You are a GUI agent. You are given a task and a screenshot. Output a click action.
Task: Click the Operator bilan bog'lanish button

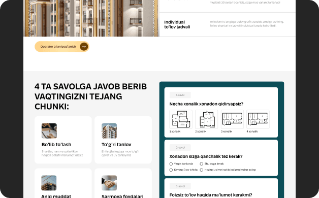(x=62, y=47)
